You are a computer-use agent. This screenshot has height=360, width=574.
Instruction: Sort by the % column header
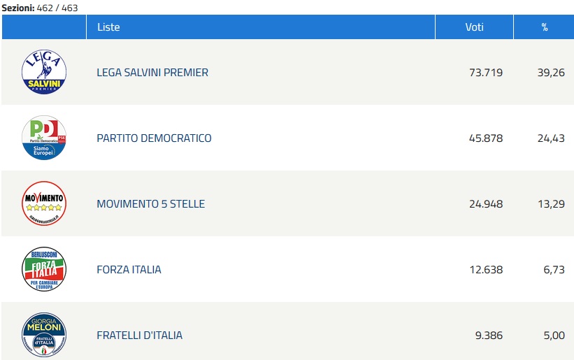pyautogui.click(x=544, y=27)
